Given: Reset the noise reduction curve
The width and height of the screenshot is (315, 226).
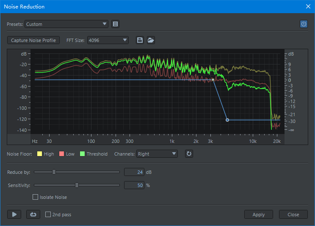Looking at the screenshot, I should 189,154.
